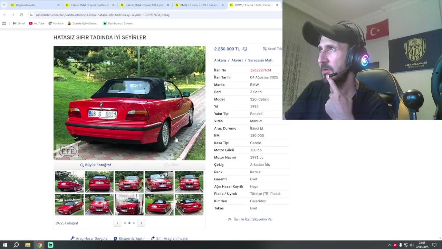Open Ekspertiz Yaptır link

point(129,238)
